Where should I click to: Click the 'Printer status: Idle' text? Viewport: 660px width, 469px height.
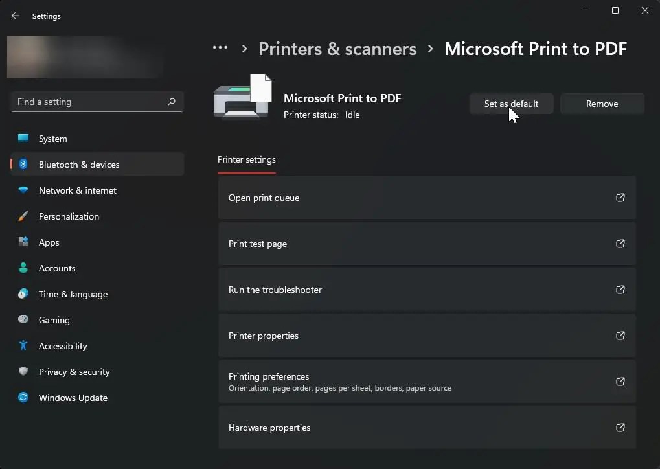click(x=322, y=115)
